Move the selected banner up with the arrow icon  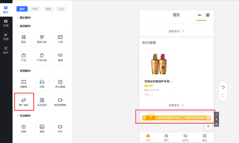tap(217, 120)
